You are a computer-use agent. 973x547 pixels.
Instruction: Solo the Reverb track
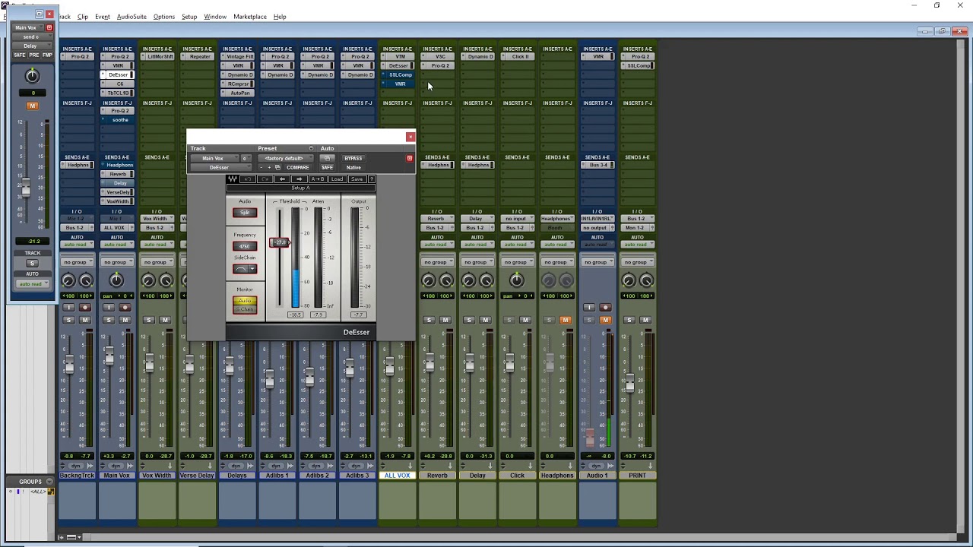[429, 320]
